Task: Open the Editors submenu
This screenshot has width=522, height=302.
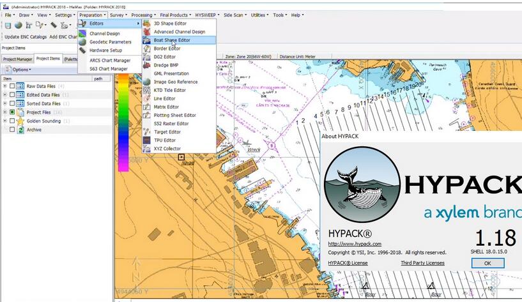Action: click(x=109, y=23)
